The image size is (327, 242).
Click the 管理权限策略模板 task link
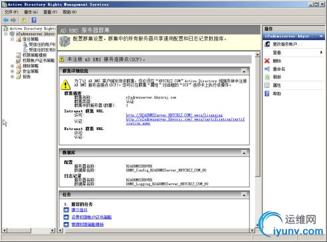(x=87, y=225)
